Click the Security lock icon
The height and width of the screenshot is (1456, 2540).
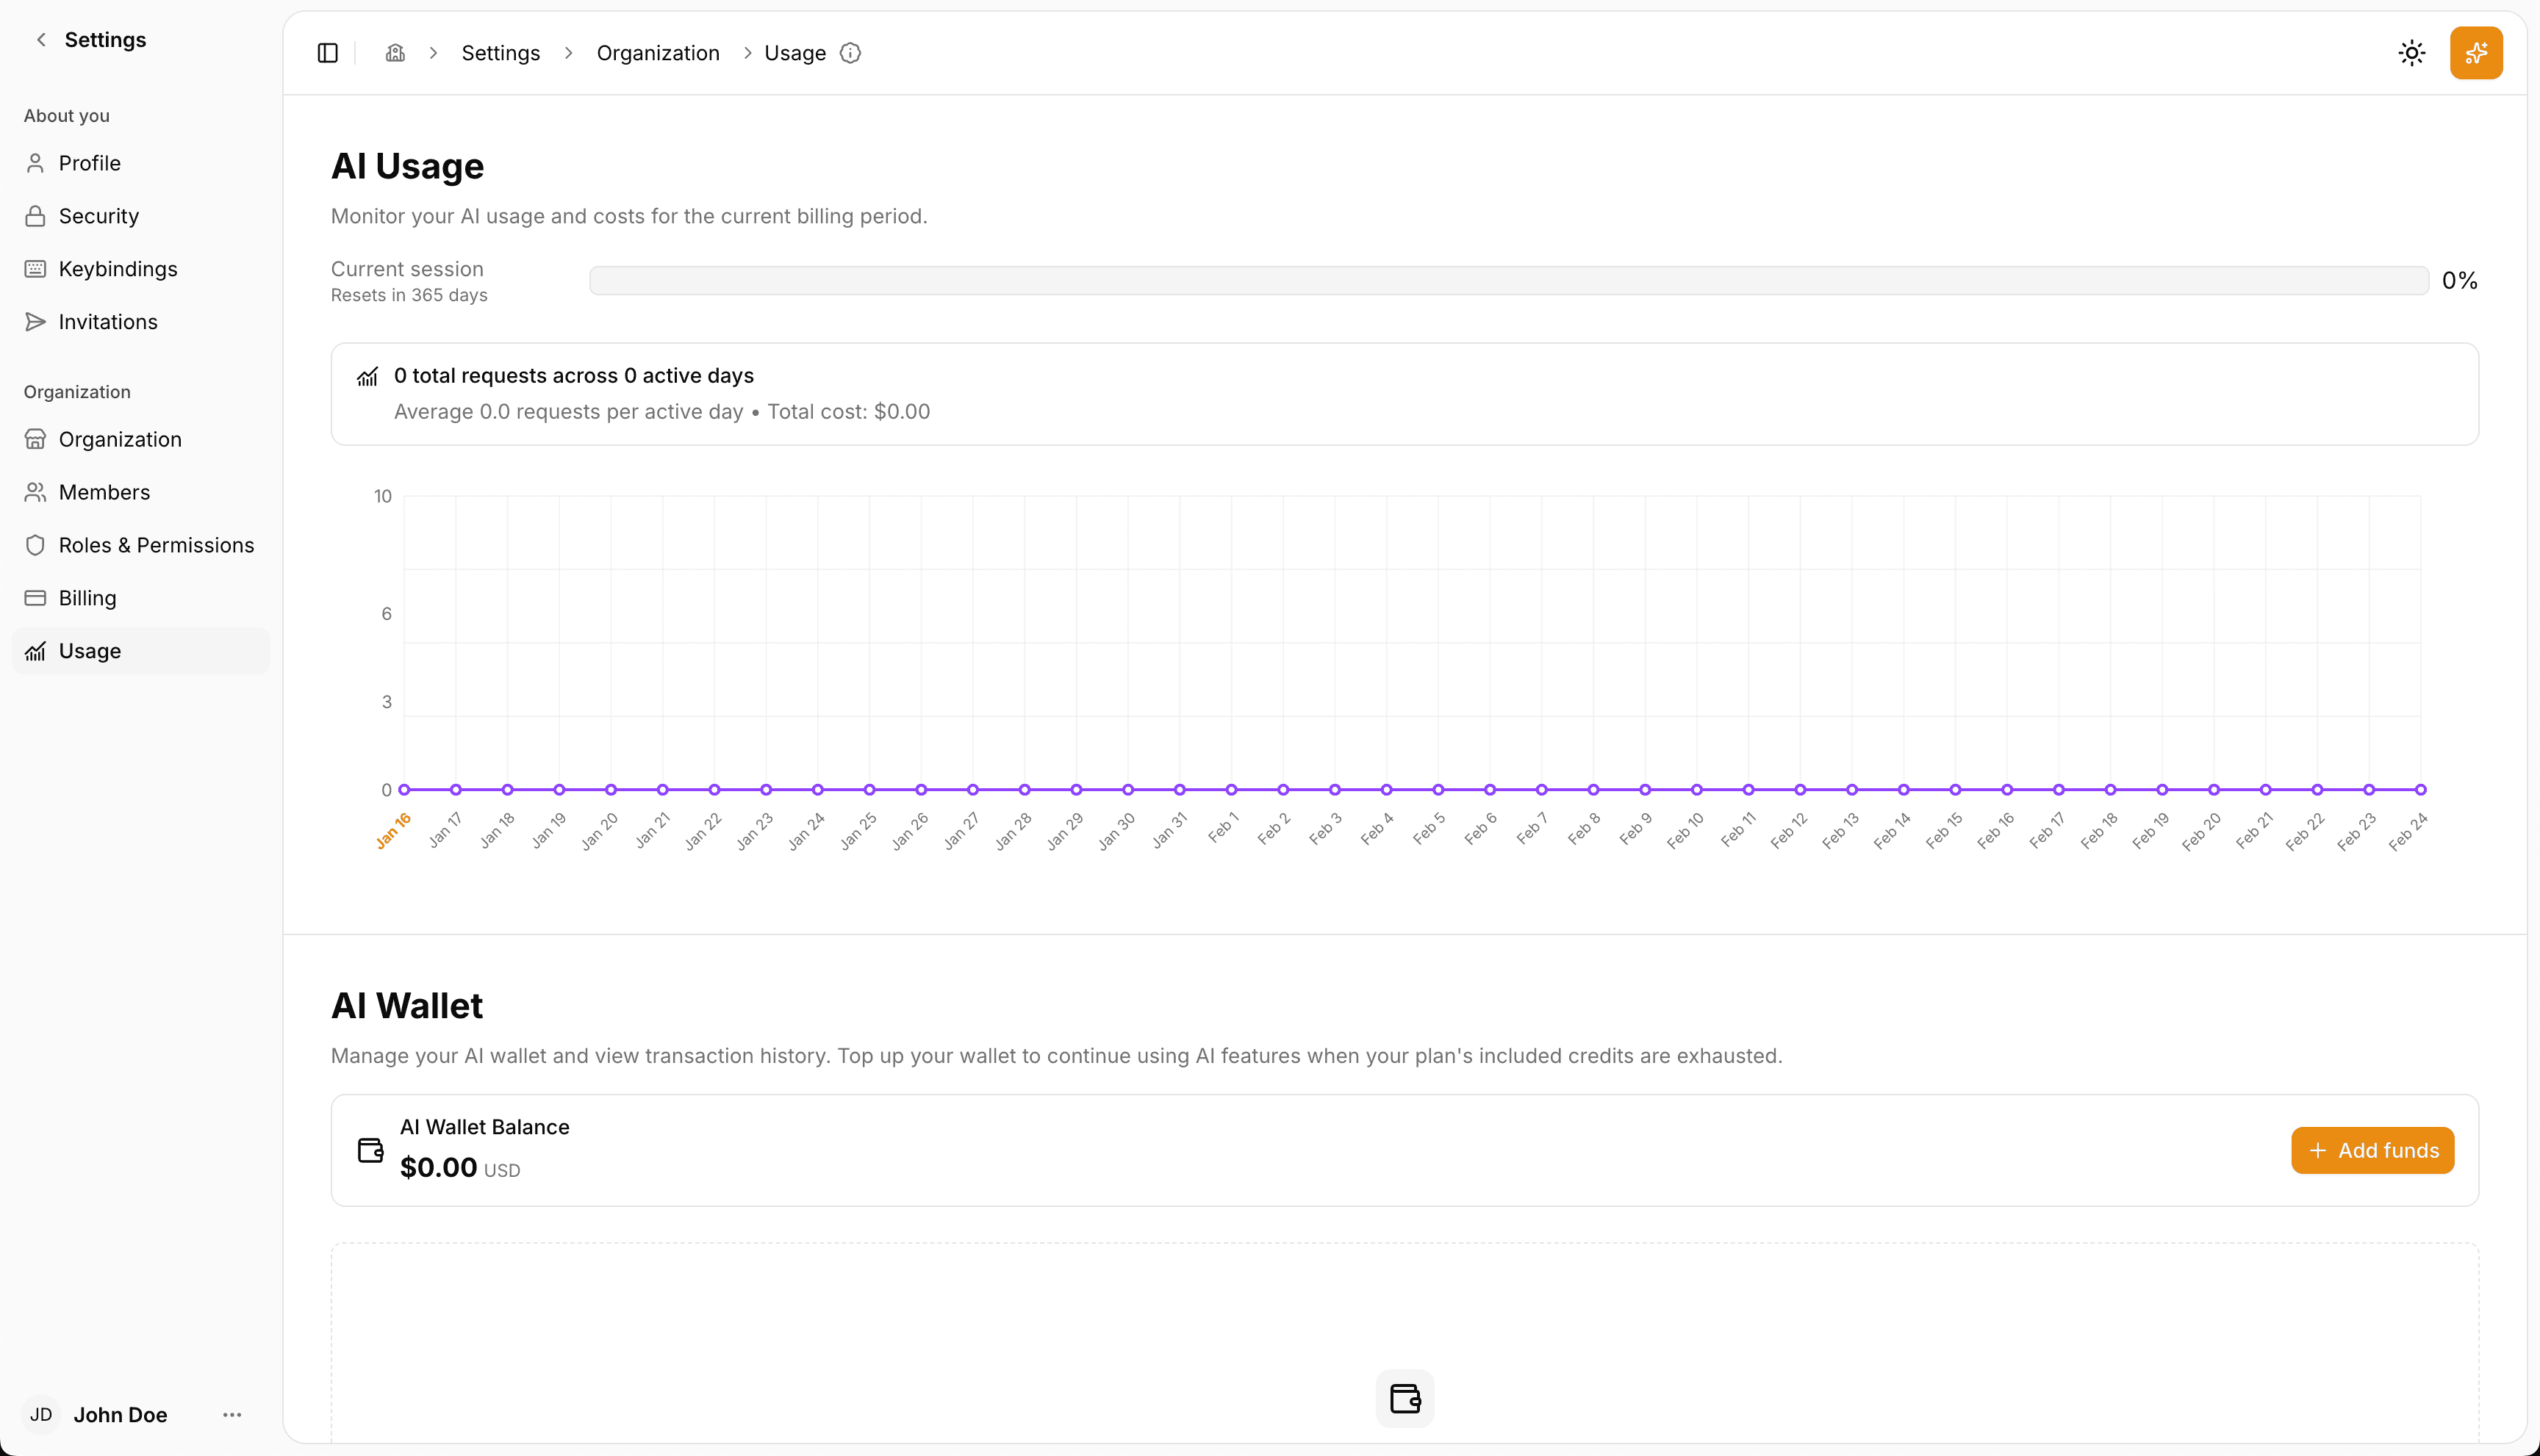click(35, 215)
